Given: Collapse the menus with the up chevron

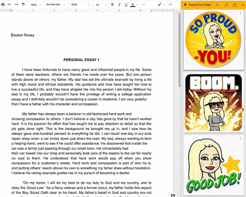Looking at the screenshot, I should tap(171, 4).
